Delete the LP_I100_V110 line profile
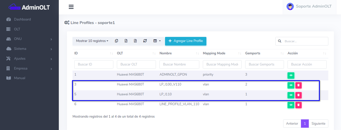Screen dimensions: 341x130 pyautogui.click(x=298, y=85)
